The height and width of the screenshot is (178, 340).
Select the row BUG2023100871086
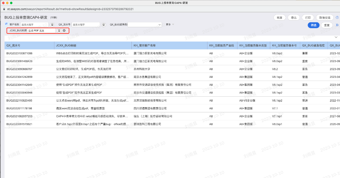tap(20, 53)
